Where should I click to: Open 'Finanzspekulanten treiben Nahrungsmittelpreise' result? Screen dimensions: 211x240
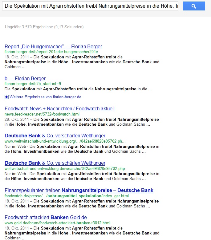[x=79, y=190]
